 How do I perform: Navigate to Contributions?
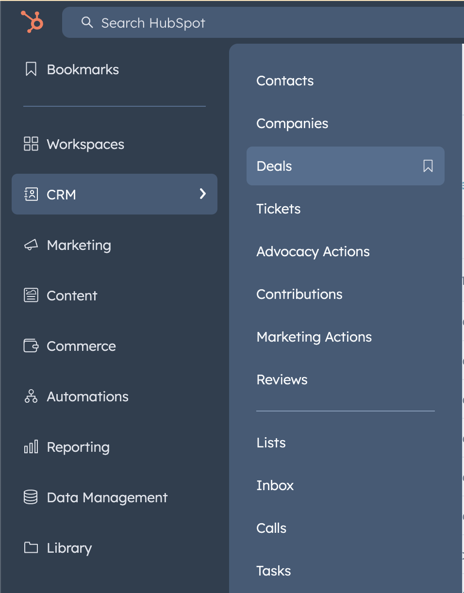(299, 294)
